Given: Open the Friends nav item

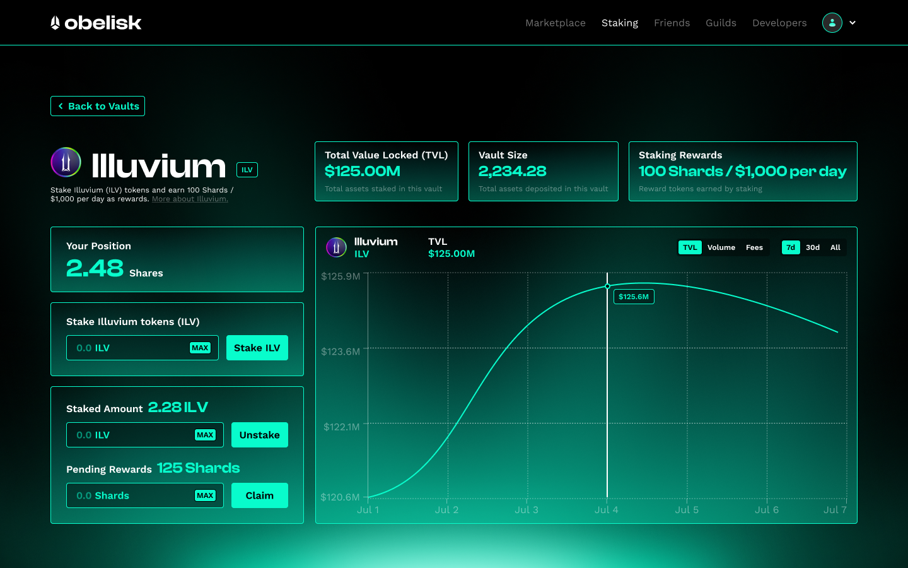Looking at the screenshot, I should (x=672, y=23).
